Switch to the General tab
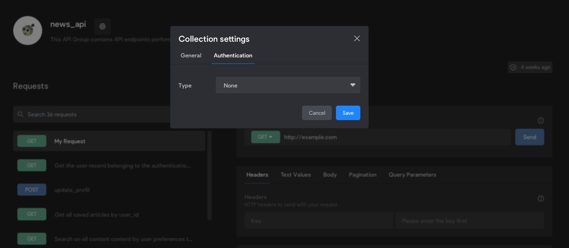 click(191, 55)
